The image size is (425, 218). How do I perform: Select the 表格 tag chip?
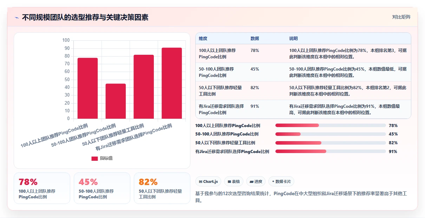pyautogui.click(x=234, y=181)
